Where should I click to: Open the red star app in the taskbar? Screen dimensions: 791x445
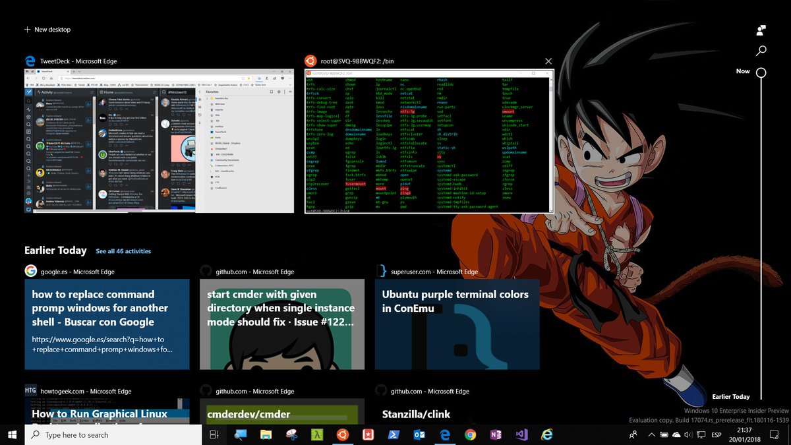click(368, 434)
